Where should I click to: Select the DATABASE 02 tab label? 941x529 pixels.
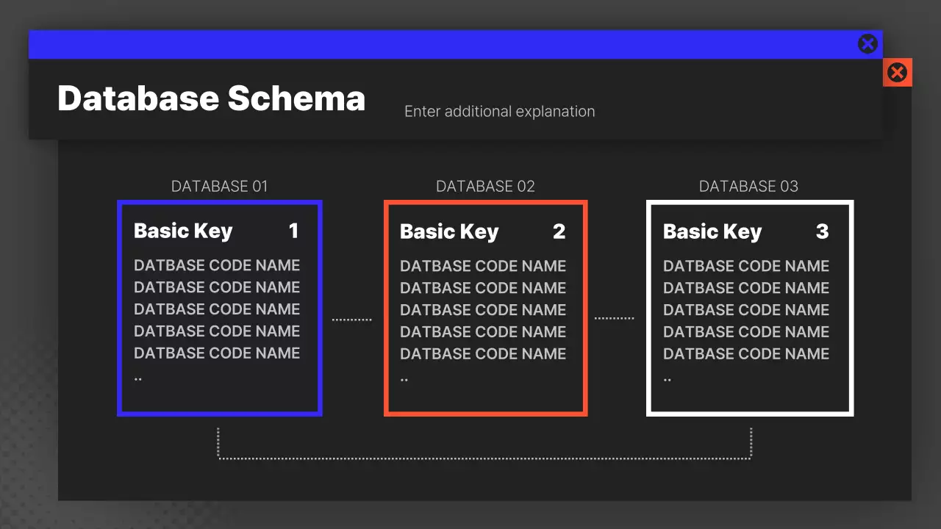(x=485, y=186)
